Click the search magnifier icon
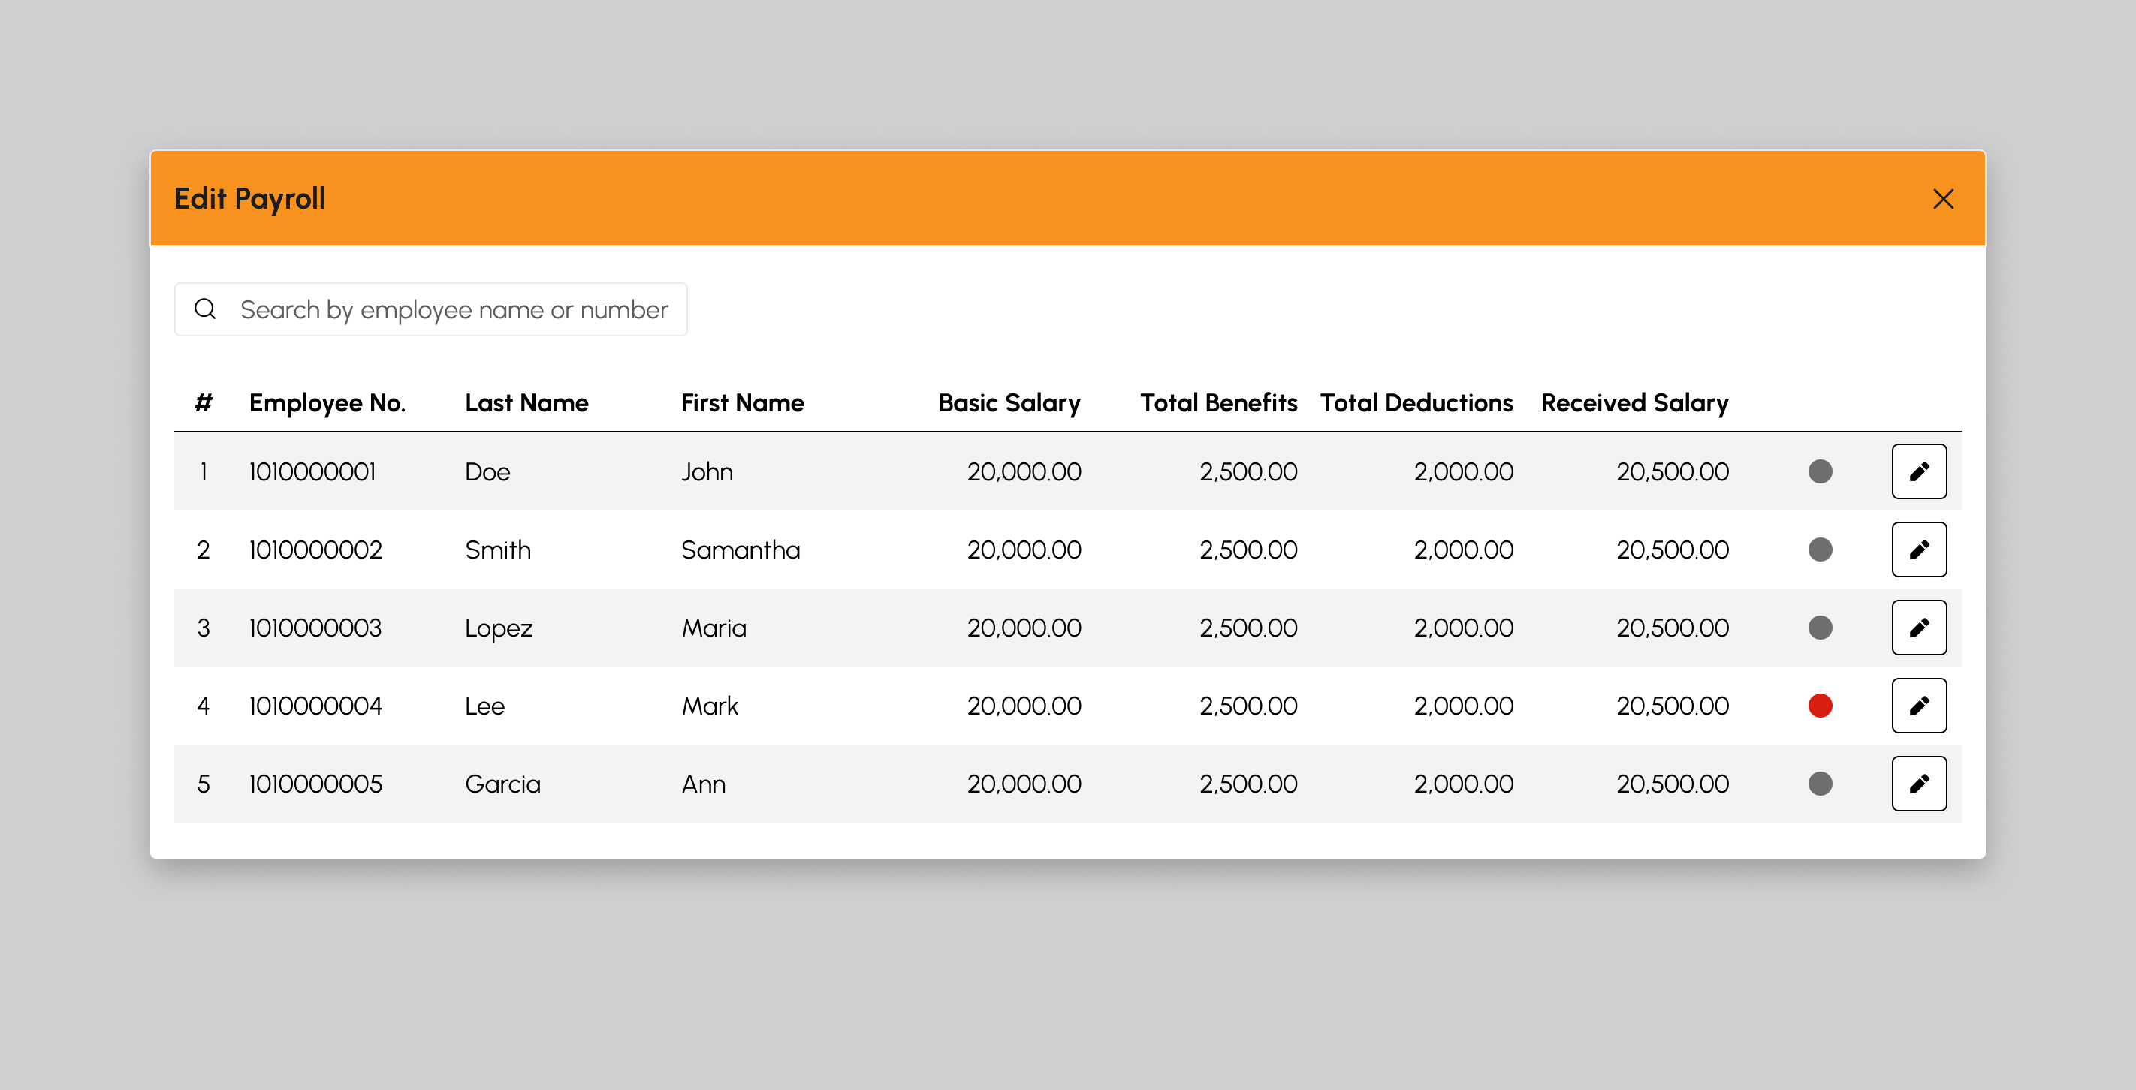This screenshot has width=2136, height=1090. click(205, 309)
